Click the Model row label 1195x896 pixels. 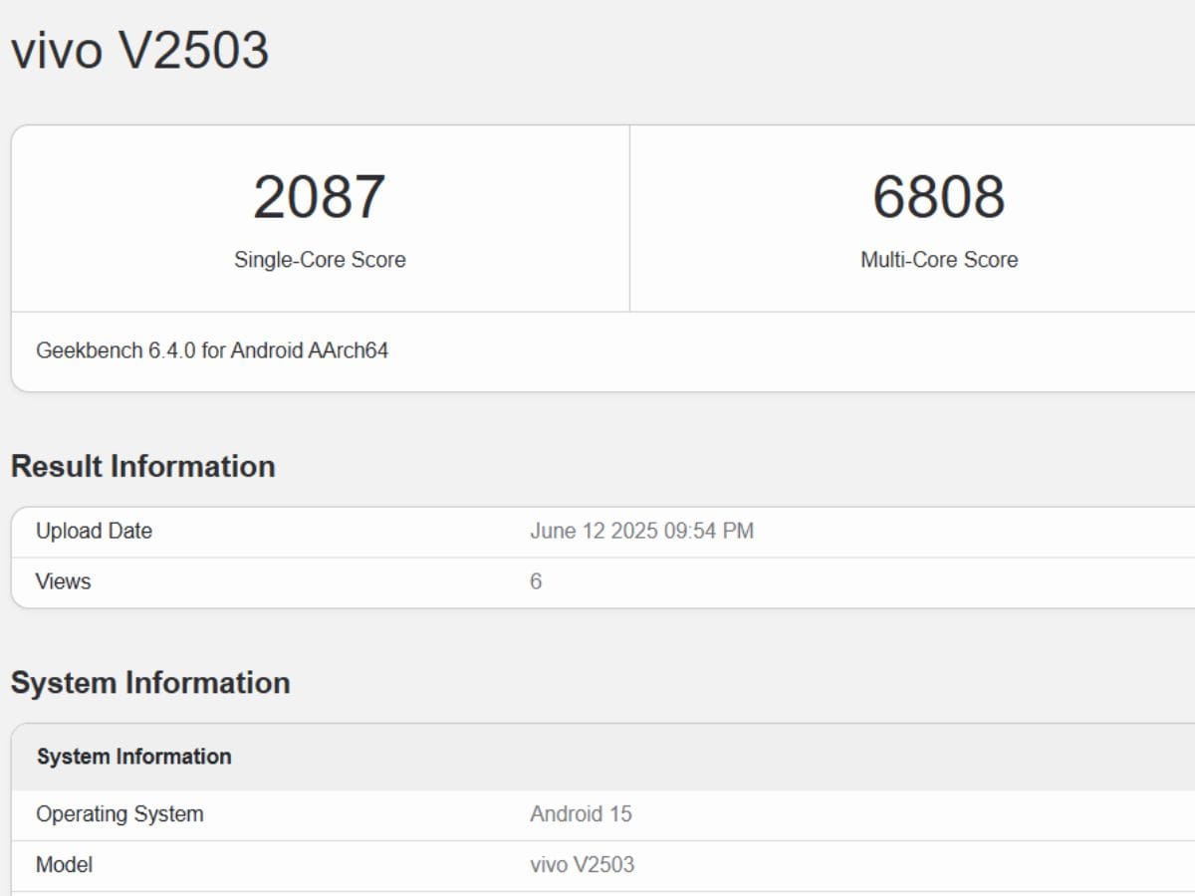pyautogui.click(x=64, y=864)
